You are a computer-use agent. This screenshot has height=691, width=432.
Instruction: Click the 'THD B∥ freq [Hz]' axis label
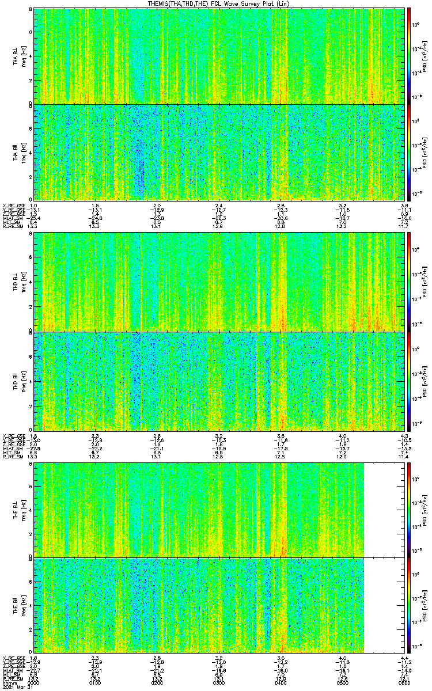(x=19, y=381)
